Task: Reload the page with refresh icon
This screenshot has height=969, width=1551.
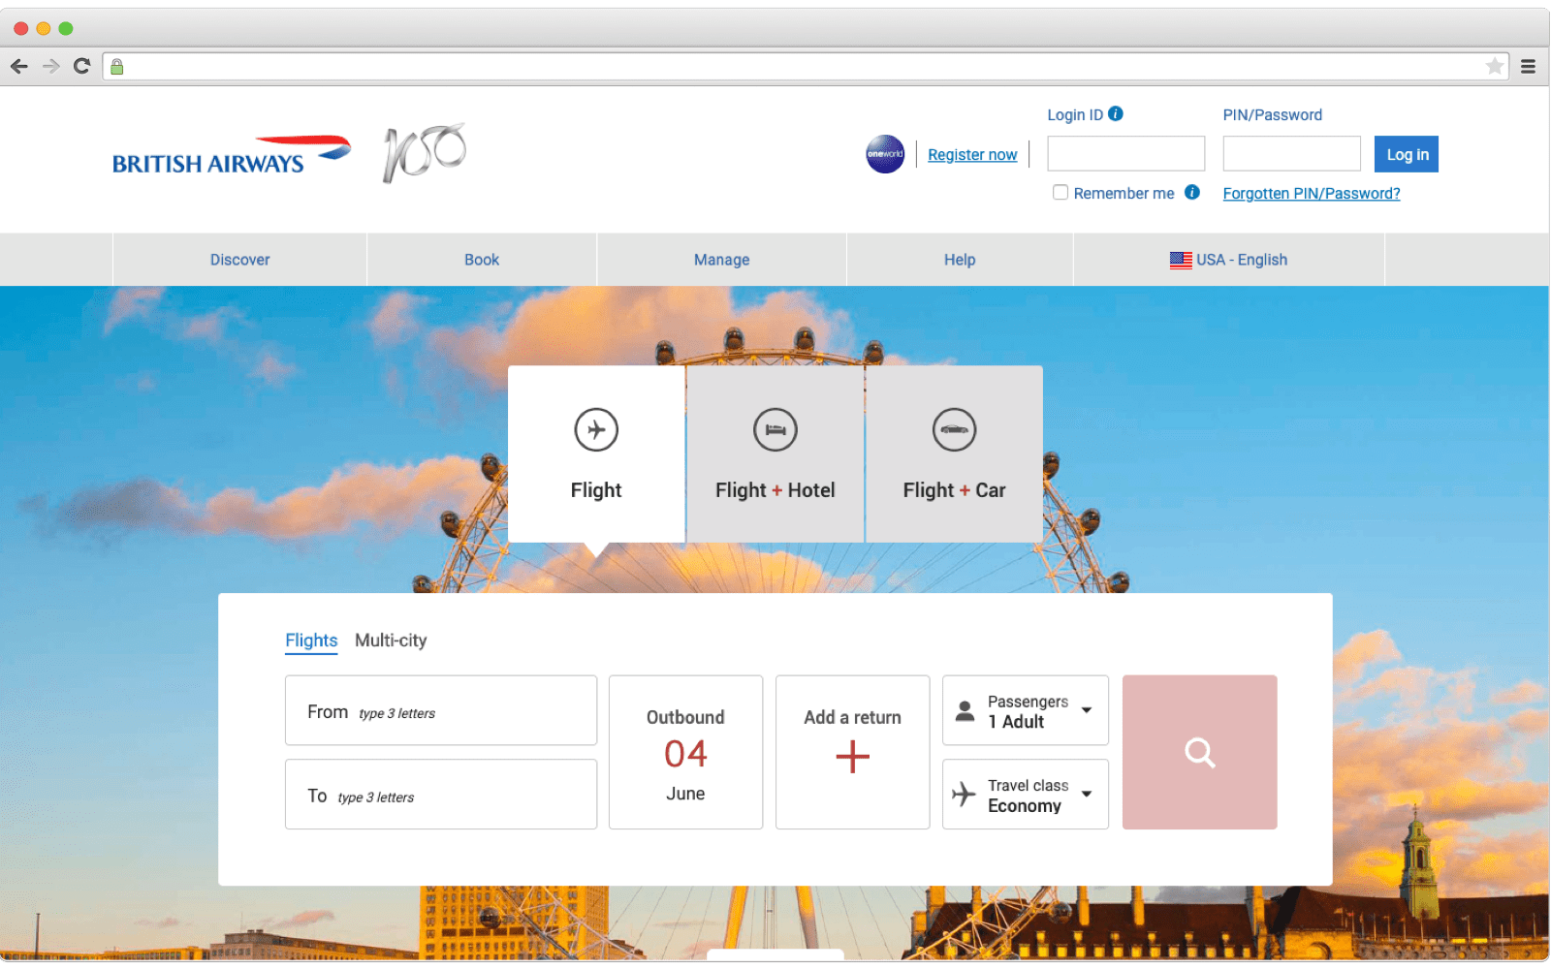Action: (82, 66)
